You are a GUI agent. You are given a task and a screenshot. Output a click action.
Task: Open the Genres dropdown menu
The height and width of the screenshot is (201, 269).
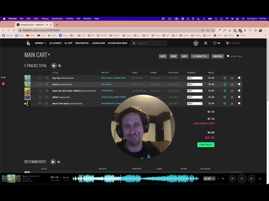(x=40, y=43)
